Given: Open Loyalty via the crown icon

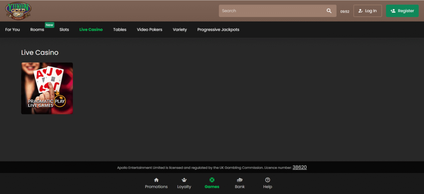Looking at the screenshot, I should (184, 180).
